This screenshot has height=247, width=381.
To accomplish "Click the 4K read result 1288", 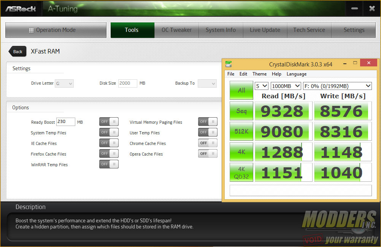I will (283, 152).
